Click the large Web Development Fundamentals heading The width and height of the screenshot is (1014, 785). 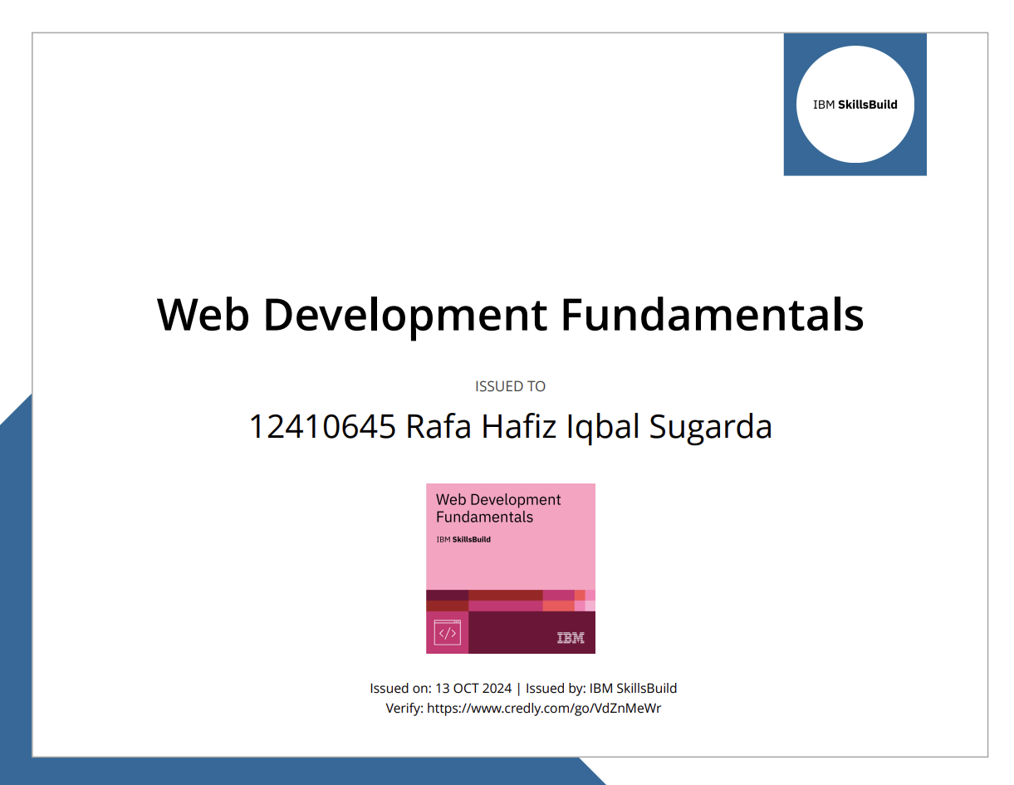(510, 315)
